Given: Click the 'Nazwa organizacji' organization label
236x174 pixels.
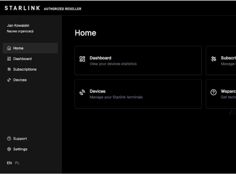Looking at the screenshot, I should coord(20,31).
